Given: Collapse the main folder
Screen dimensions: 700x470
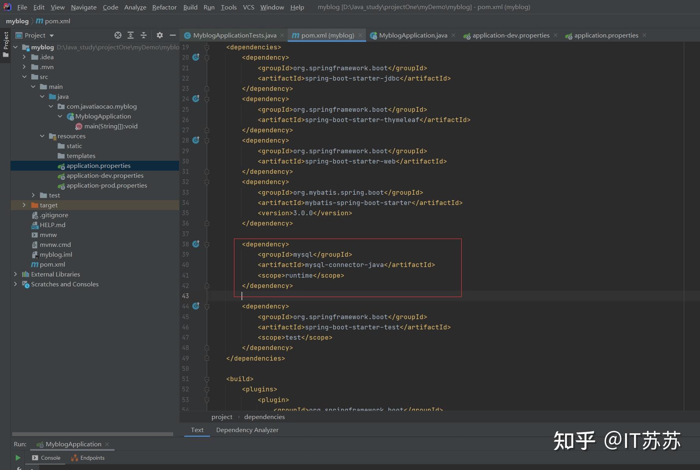Looking at the screenshot, I should tap(33, 86).
